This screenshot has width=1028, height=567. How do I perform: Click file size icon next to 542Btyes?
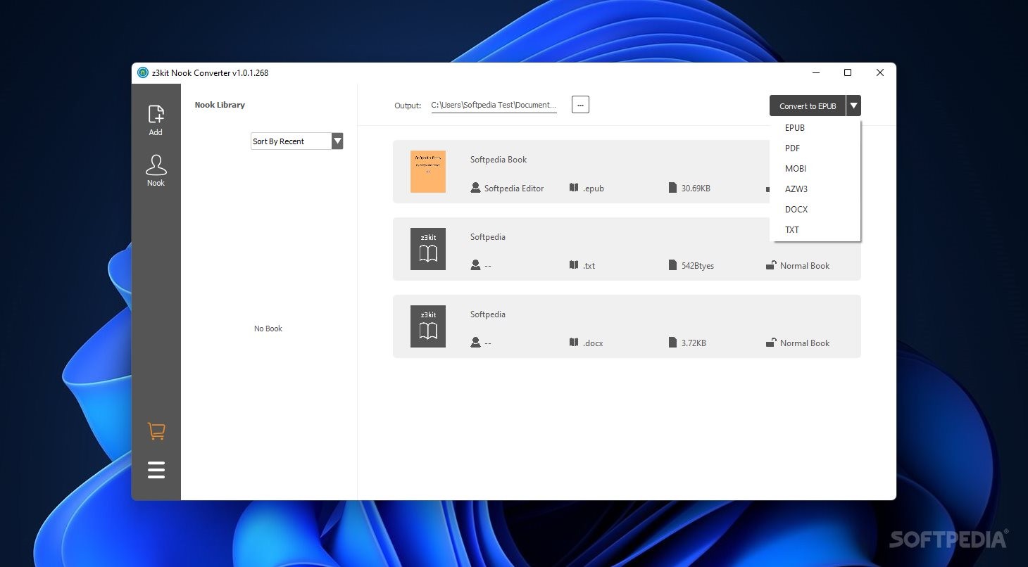(673, 265)
